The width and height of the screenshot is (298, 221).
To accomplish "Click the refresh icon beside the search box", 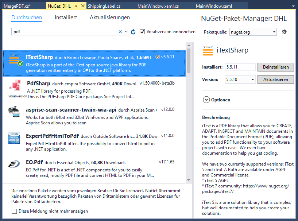I will click(x=133, y=32).
